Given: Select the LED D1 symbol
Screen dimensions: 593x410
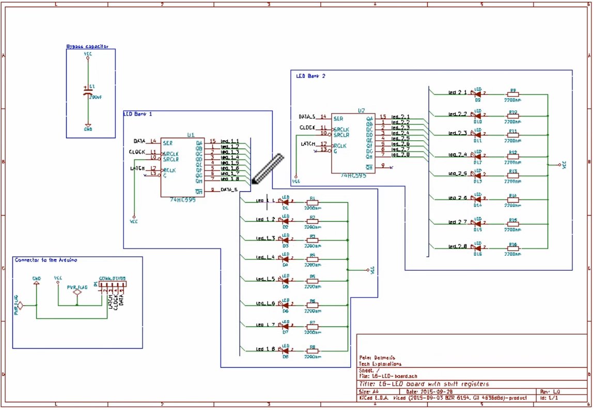Looking at the screenshot, I should 285,203.
